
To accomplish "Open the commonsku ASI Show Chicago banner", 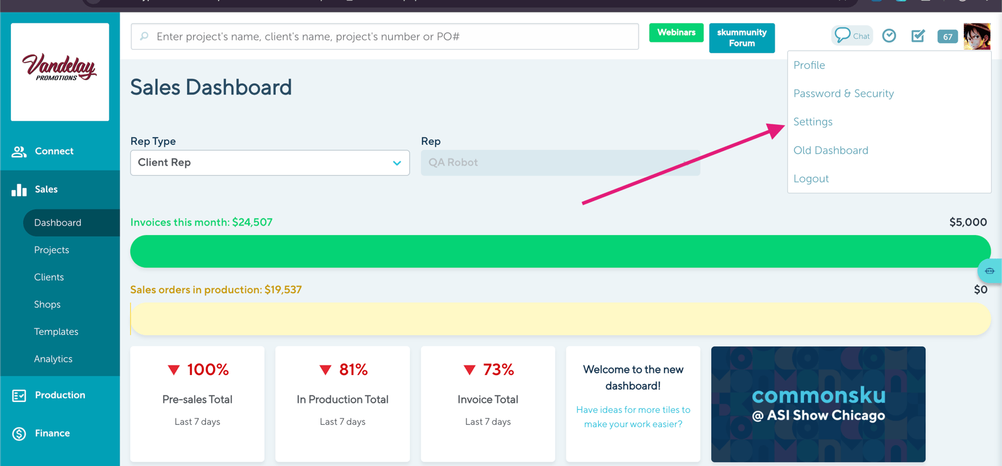I will [x=818, y=404].
